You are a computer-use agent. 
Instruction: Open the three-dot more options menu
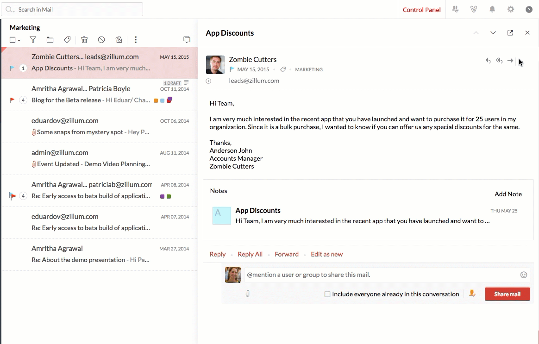(x=135, y=40)
